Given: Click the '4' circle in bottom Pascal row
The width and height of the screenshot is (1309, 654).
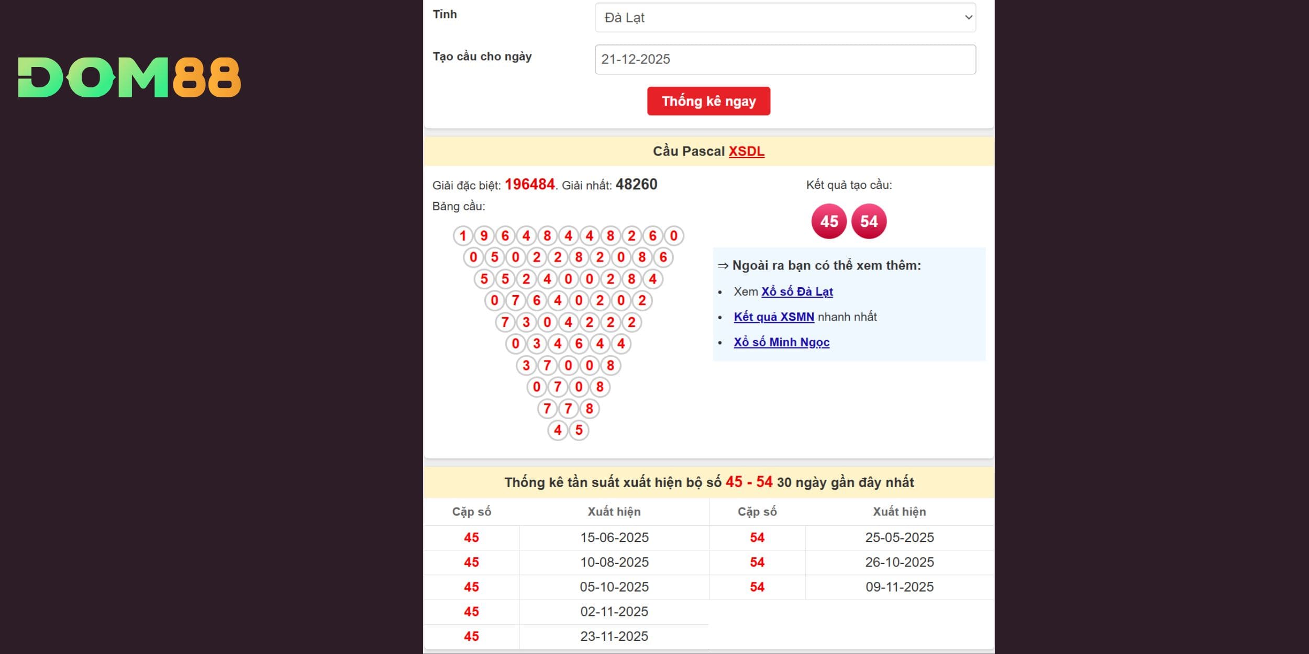Looking at the screenshot, I should pyautogui.click(x=558, y=430).
